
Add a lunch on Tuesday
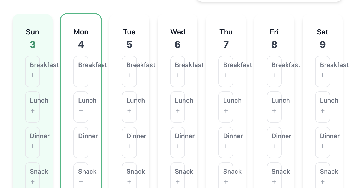129,111
